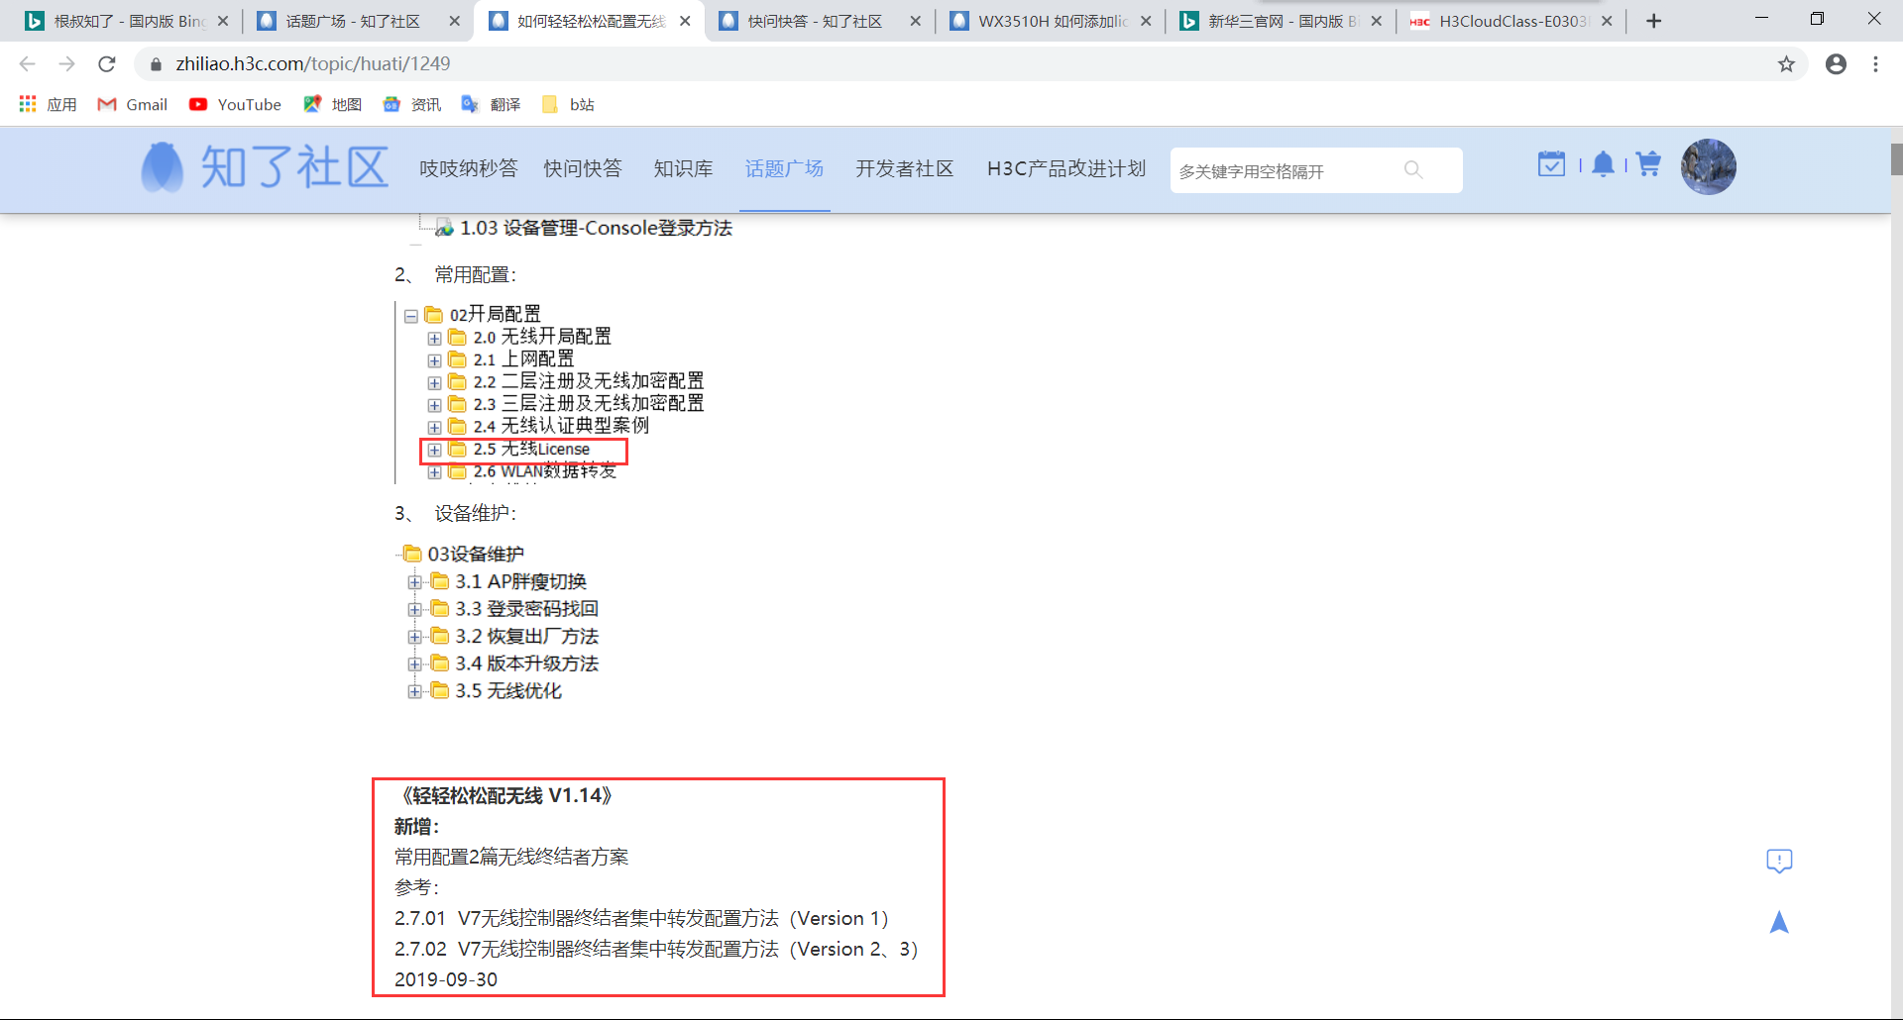
Task: Open the H3C产品改进计划 menu item
Action: pos(1066,168)
